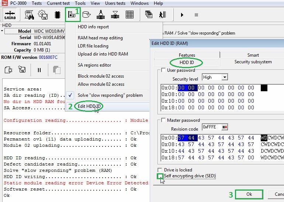Click the copy log pages icon
The height and width of the screenshot is (202, 284).
[x=57, y=70]
